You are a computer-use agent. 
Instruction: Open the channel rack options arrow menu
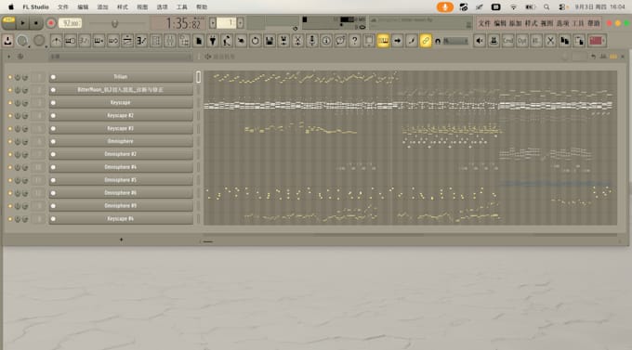pos(9,57)
